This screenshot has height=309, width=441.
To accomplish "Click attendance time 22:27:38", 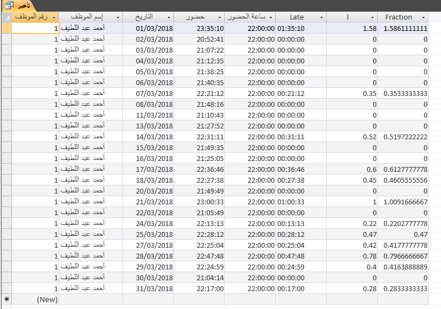I will (199, 180).
